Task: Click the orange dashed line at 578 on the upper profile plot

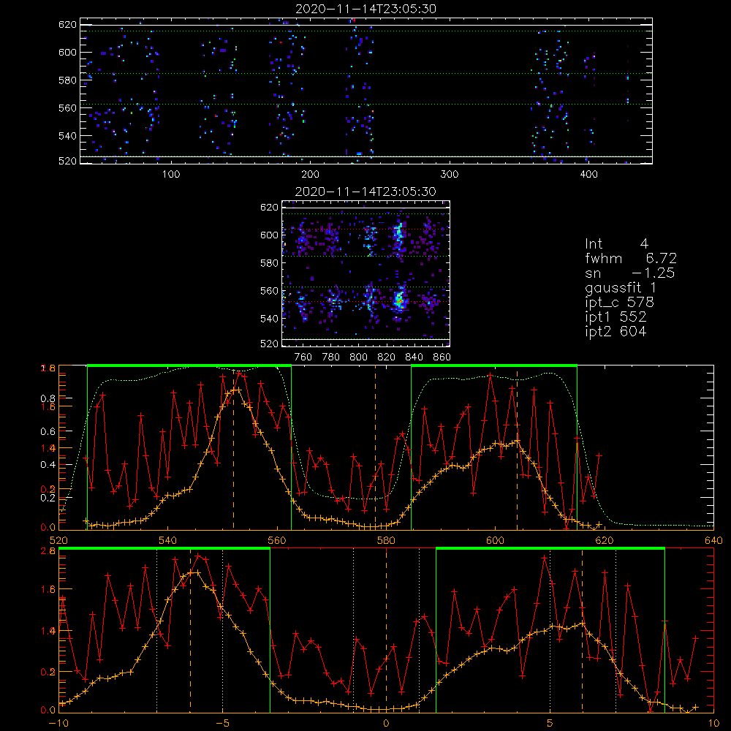Action: pyautogui.click(x=375, y=447)
